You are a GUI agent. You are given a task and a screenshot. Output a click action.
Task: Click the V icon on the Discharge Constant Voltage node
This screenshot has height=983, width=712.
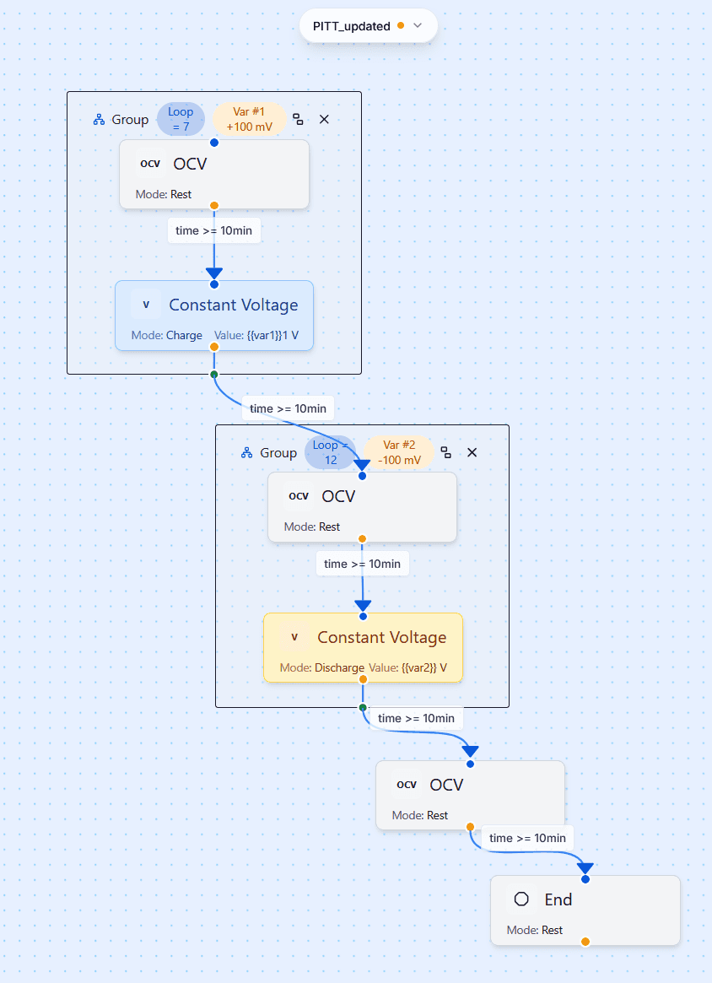click(x=294, y=636)
